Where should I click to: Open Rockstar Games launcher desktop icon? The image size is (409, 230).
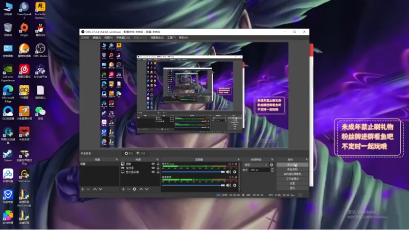click(x=40, y=10)
